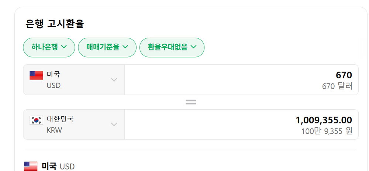Expand the 미국 USD currency chevron

click(x=114, y=80)
